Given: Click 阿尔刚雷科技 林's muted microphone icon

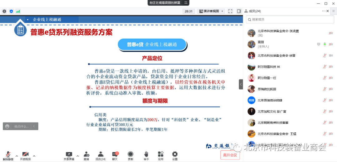Looking at the screenshot, I should [x=325, y=67].
